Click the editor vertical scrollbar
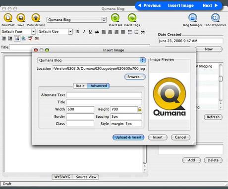The image size is (228, 189). [145, 158]
